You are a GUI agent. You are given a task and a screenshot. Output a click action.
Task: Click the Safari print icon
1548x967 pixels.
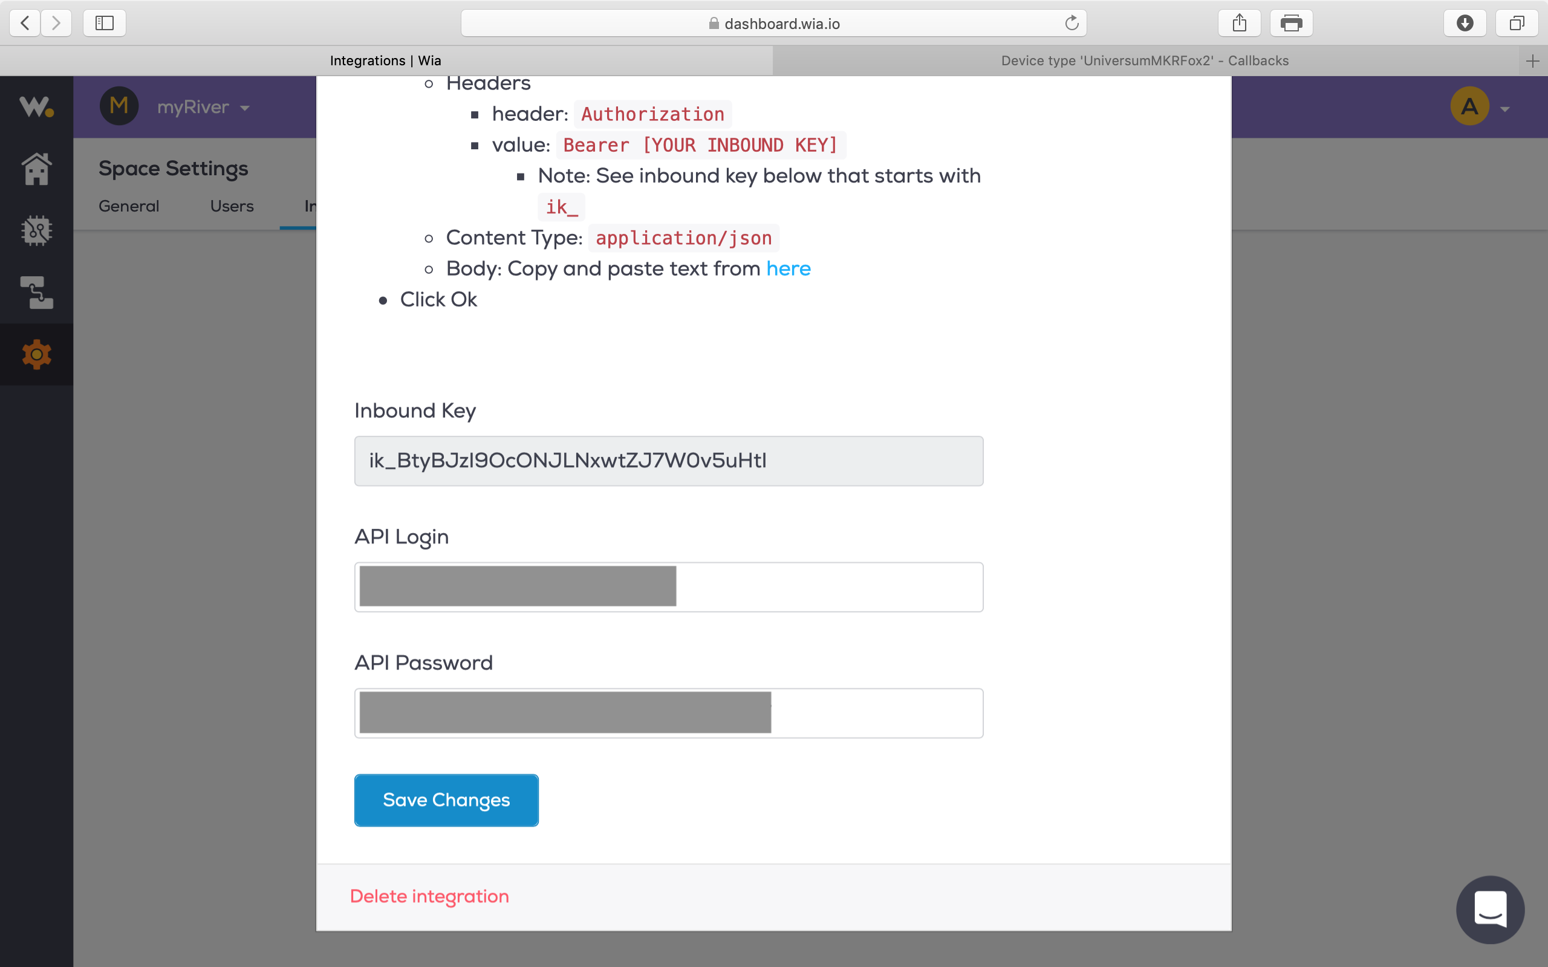(1291, 24)
